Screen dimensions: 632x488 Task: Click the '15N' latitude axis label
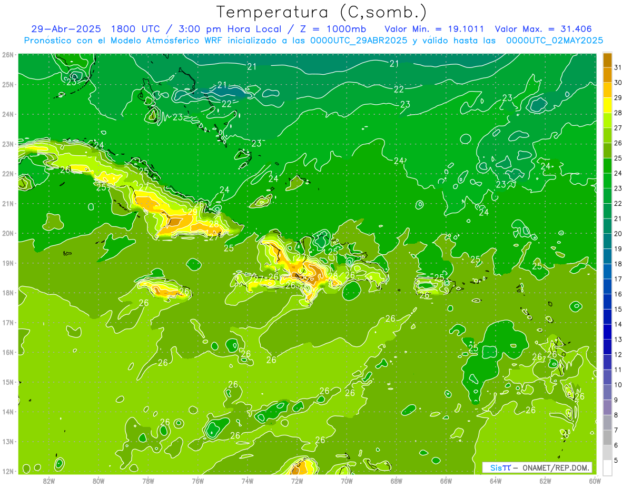tap(8, 382)
